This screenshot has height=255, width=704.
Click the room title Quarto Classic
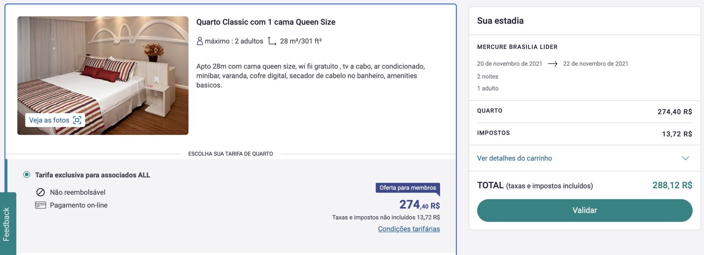pyautogui.click(x=266, y=22)
